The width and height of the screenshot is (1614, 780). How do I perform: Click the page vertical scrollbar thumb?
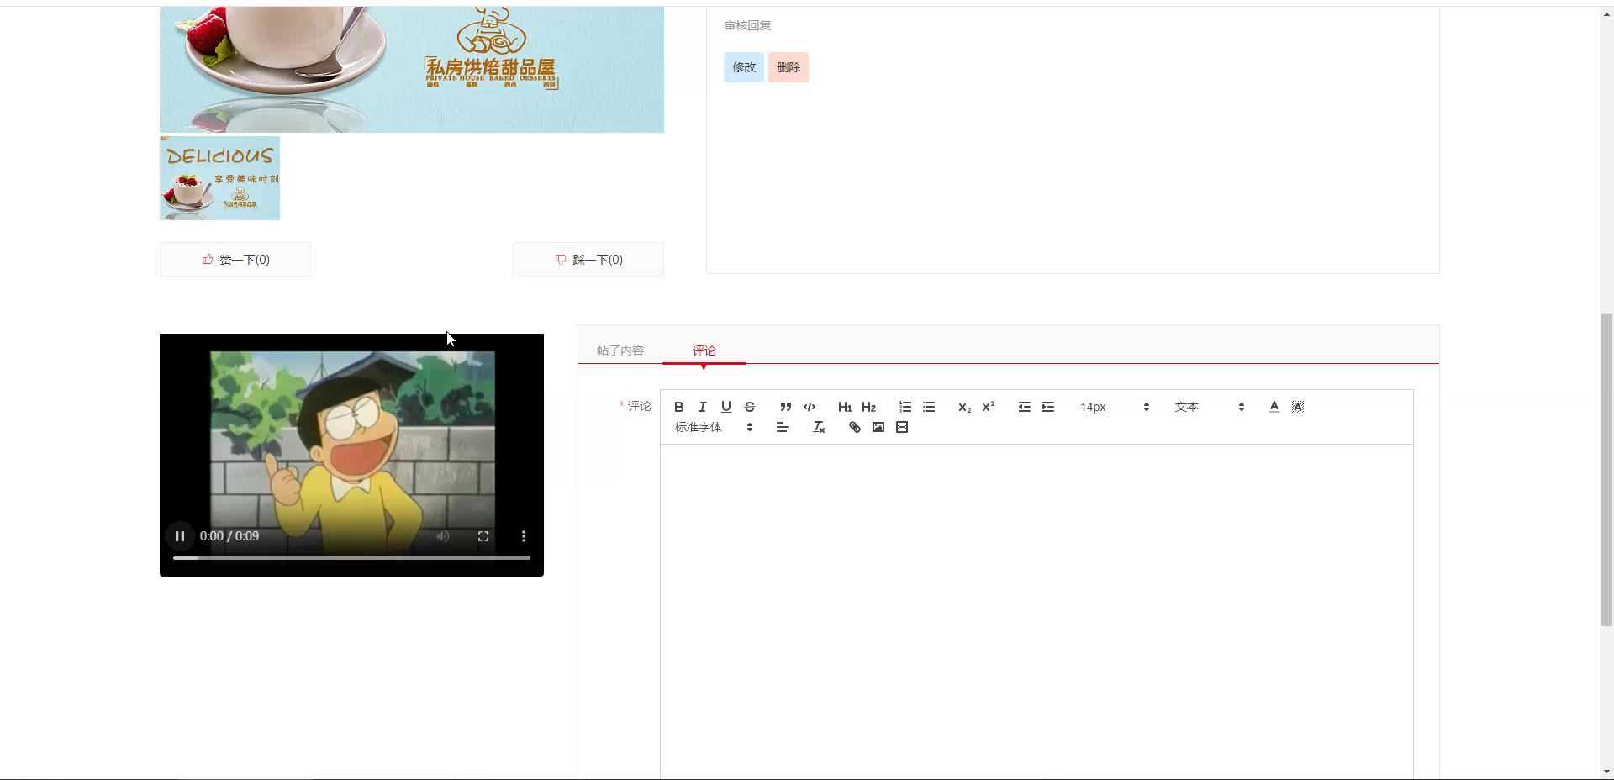(1606, 469)
